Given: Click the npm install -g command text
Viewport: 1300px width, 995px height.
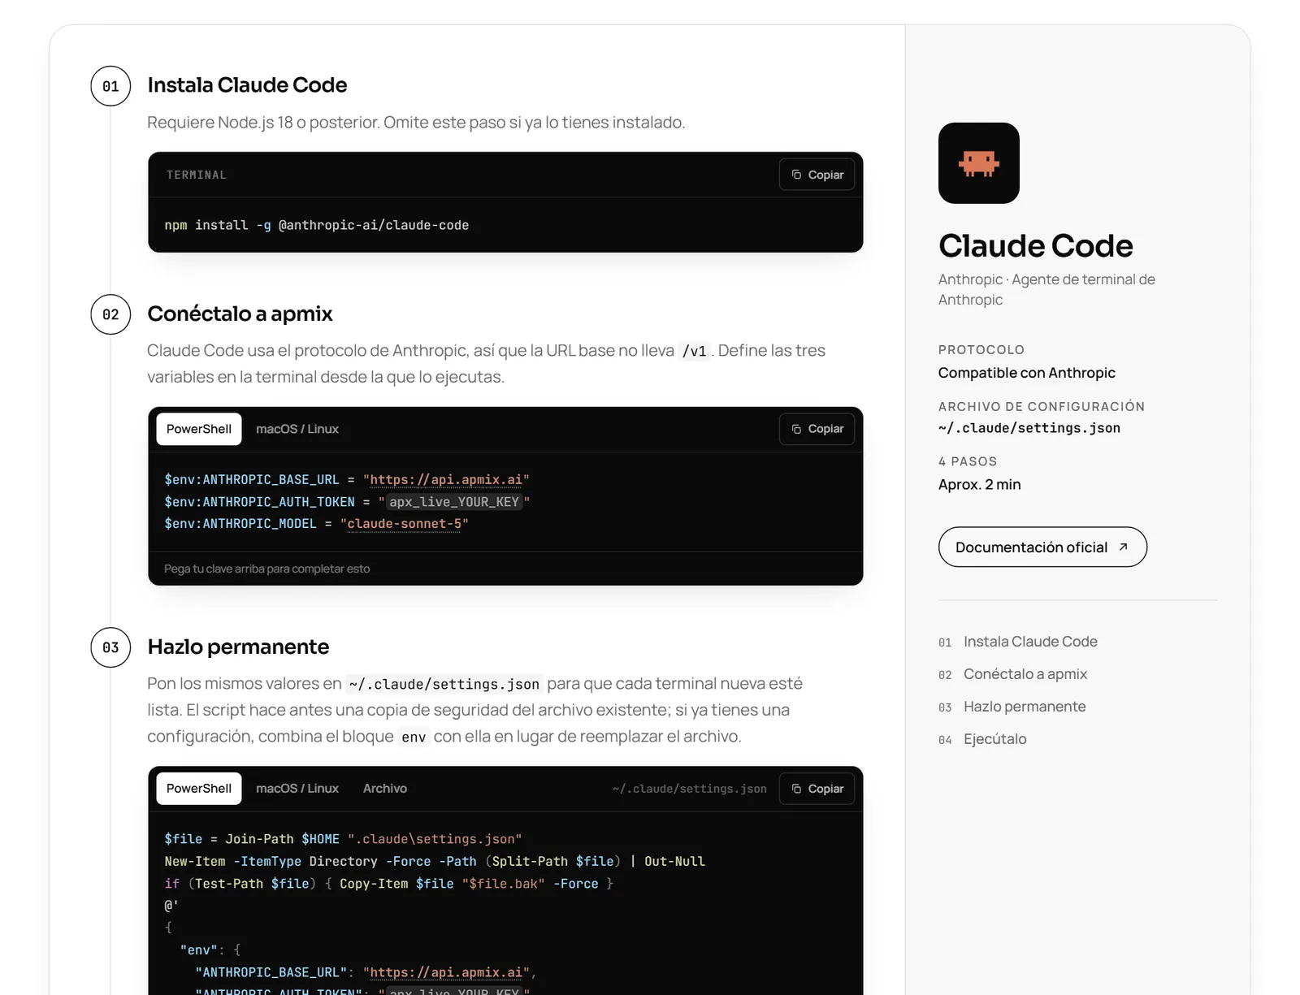Looking at the screenshot, I should click(x=316, y=225).
